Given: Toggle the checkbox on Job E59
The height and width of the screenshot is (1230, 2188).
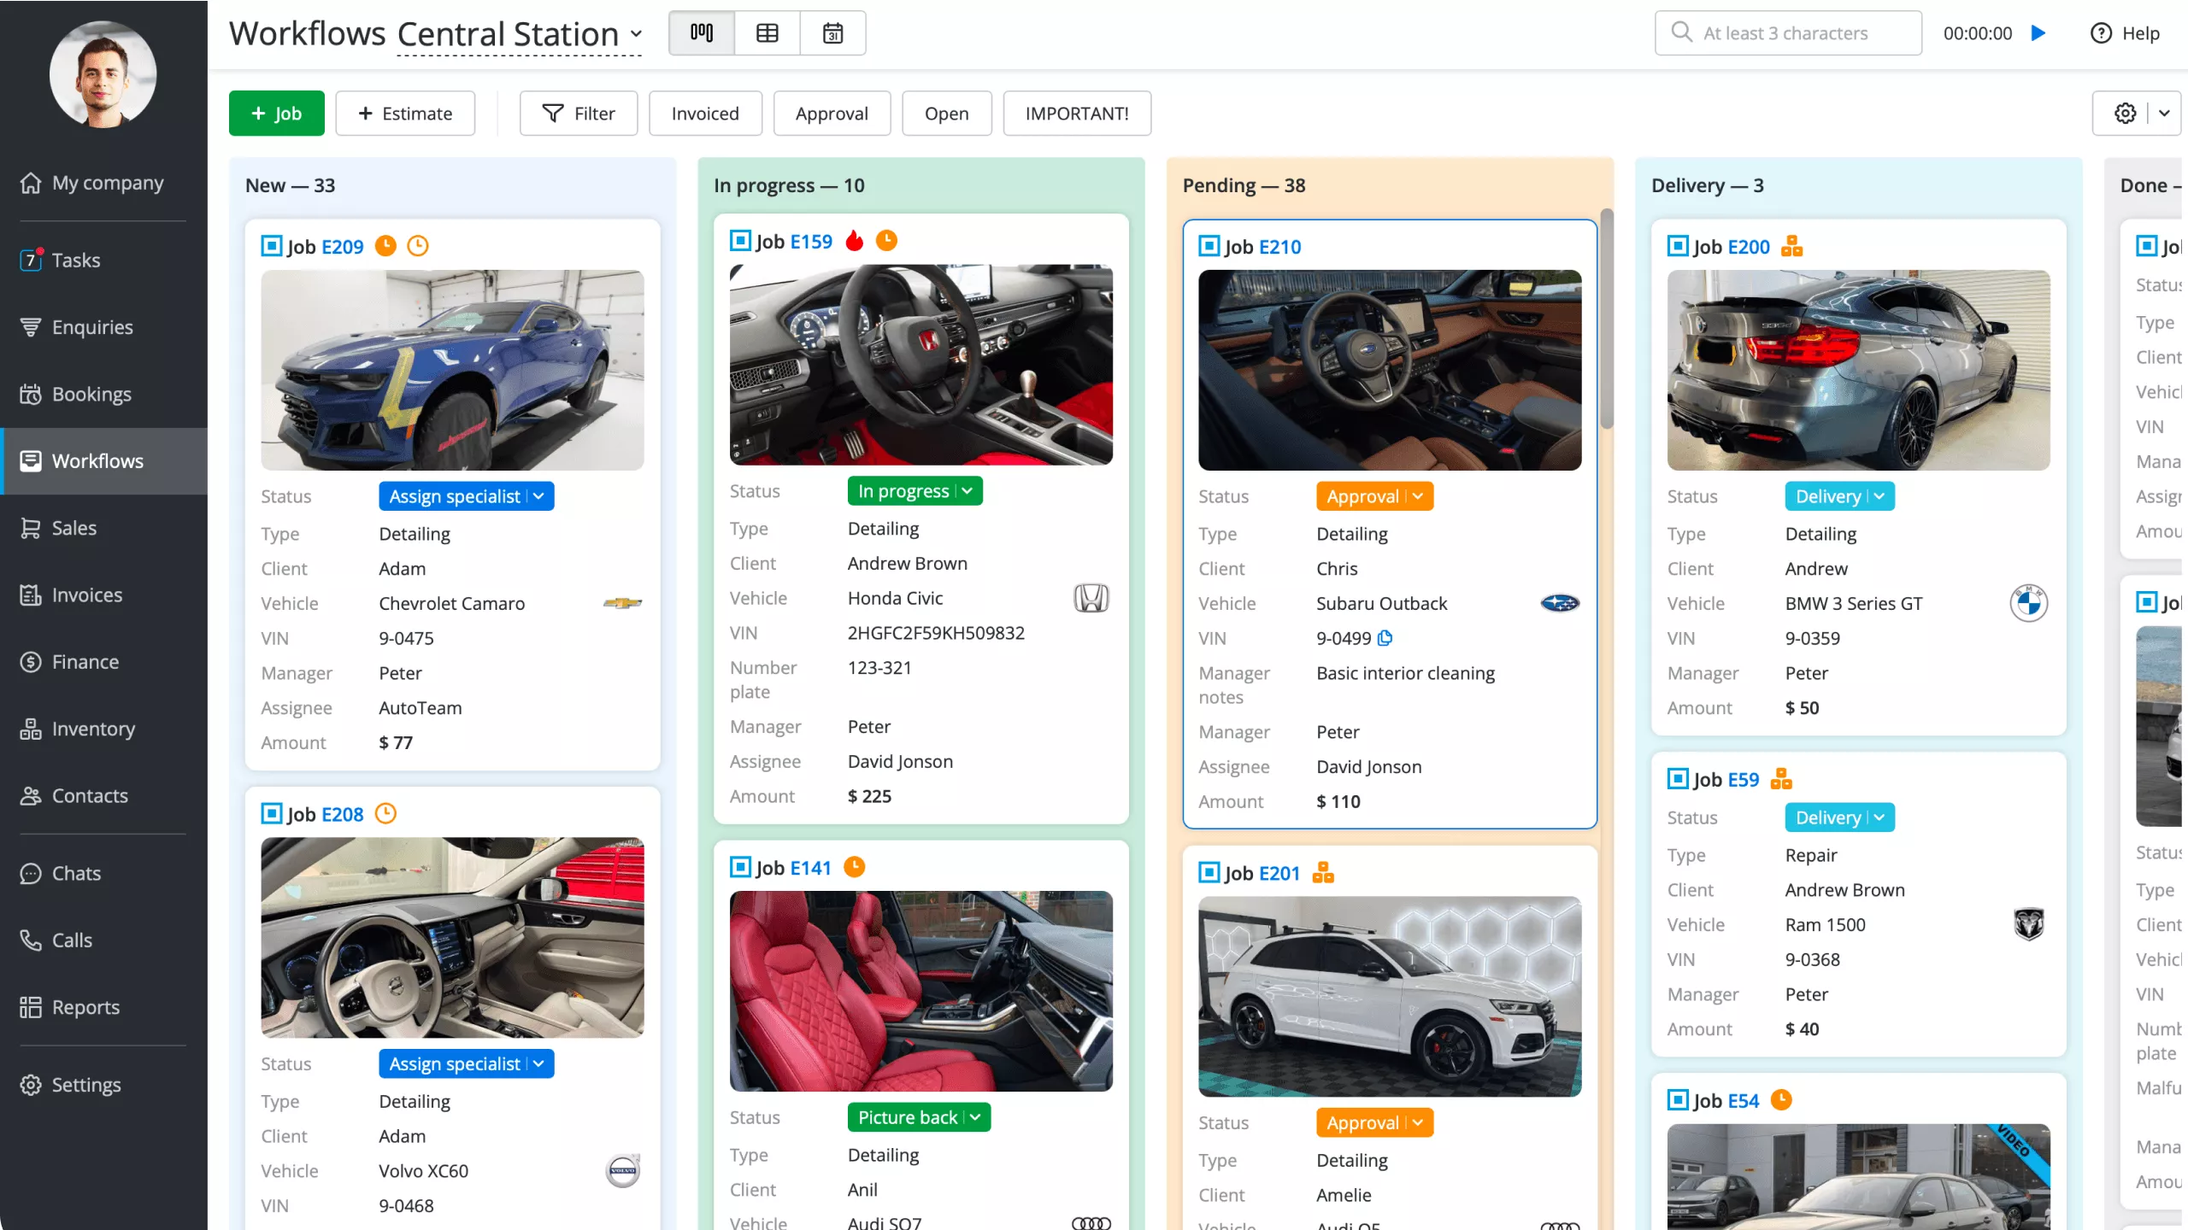Looking at the screenshot, I should (x=1678, y=779).
